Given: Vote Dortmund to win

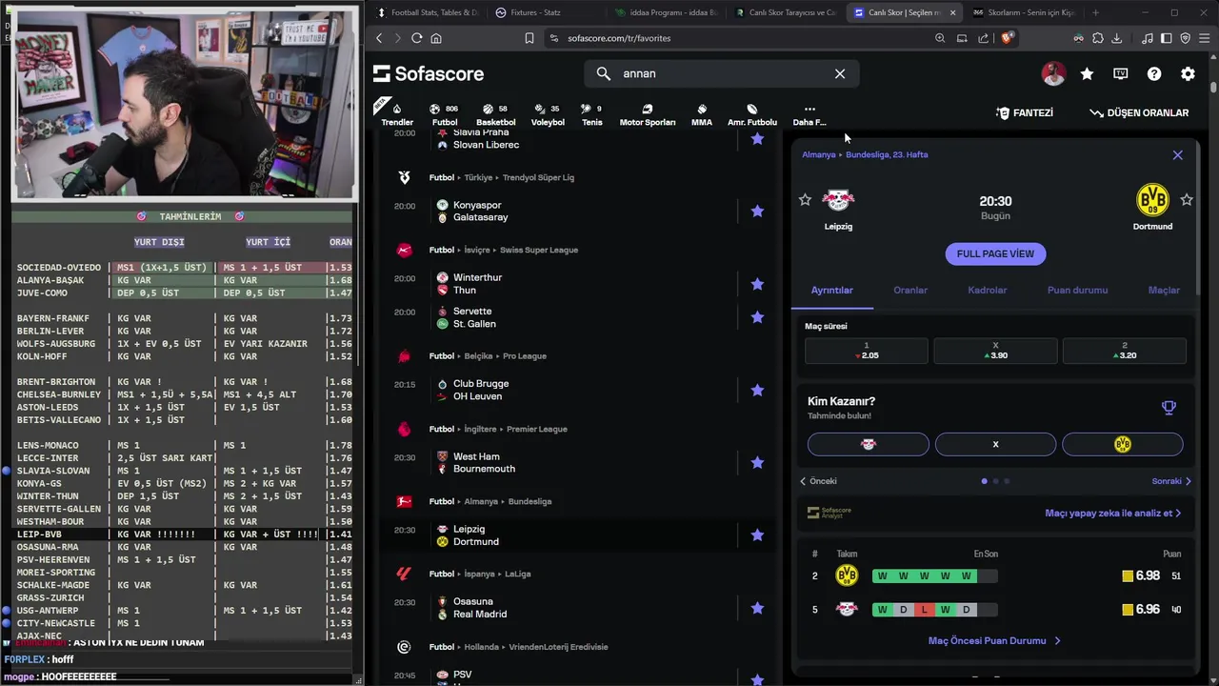Looking at the screenshot, I should [x=1123, y=444].
